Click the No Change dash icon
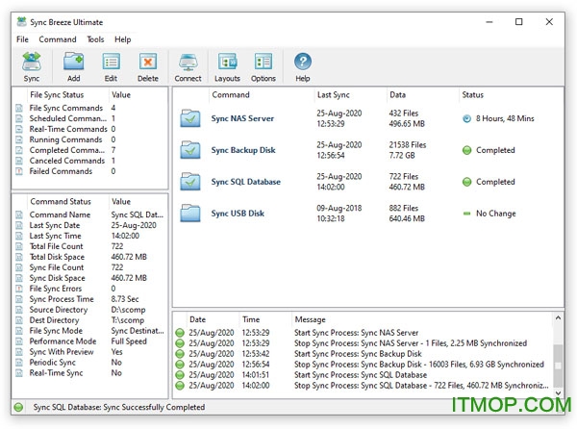 tap(467, 214)
